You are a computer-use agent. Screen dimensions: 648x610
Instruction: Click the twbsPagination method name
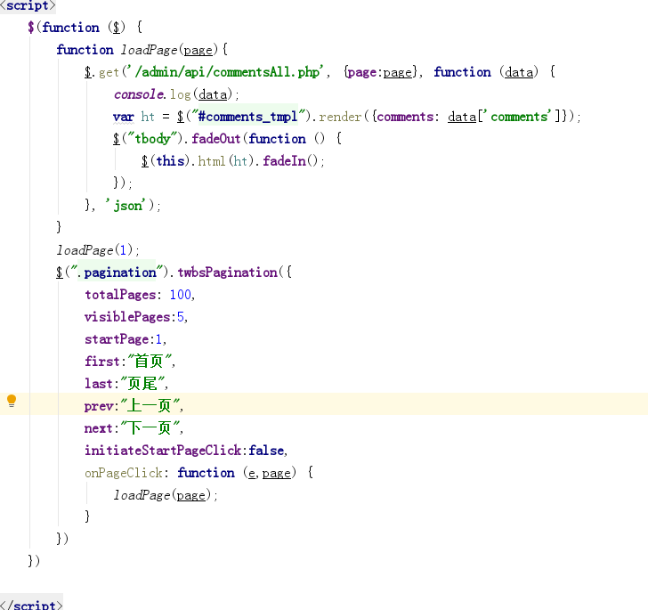pos(227,272)
